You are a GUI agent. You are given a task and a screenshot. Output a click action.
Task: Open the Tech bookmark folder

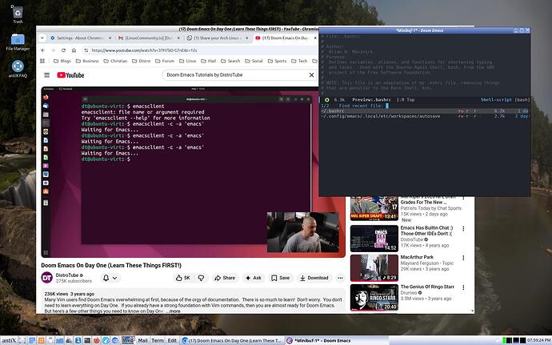click(299, 61)
